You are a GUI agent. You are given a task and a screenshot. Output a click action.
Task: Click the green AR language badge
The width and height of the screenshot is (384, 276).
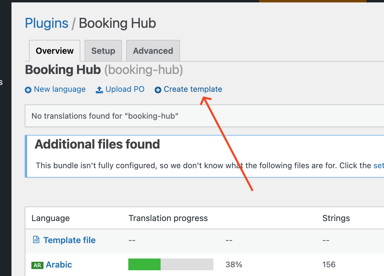37,265
